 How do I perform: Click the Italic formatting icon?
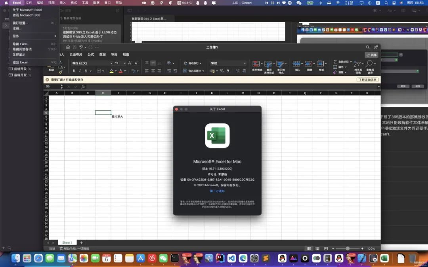click(x=80, y=71)
